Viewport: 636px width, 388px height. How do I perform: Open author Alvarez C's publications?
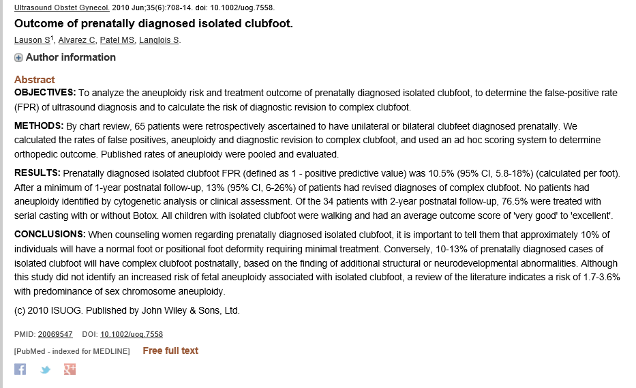click(x=76, y=40)
